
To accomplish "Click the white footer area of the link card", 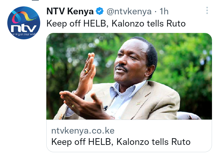I will click(x=129, y=136).
